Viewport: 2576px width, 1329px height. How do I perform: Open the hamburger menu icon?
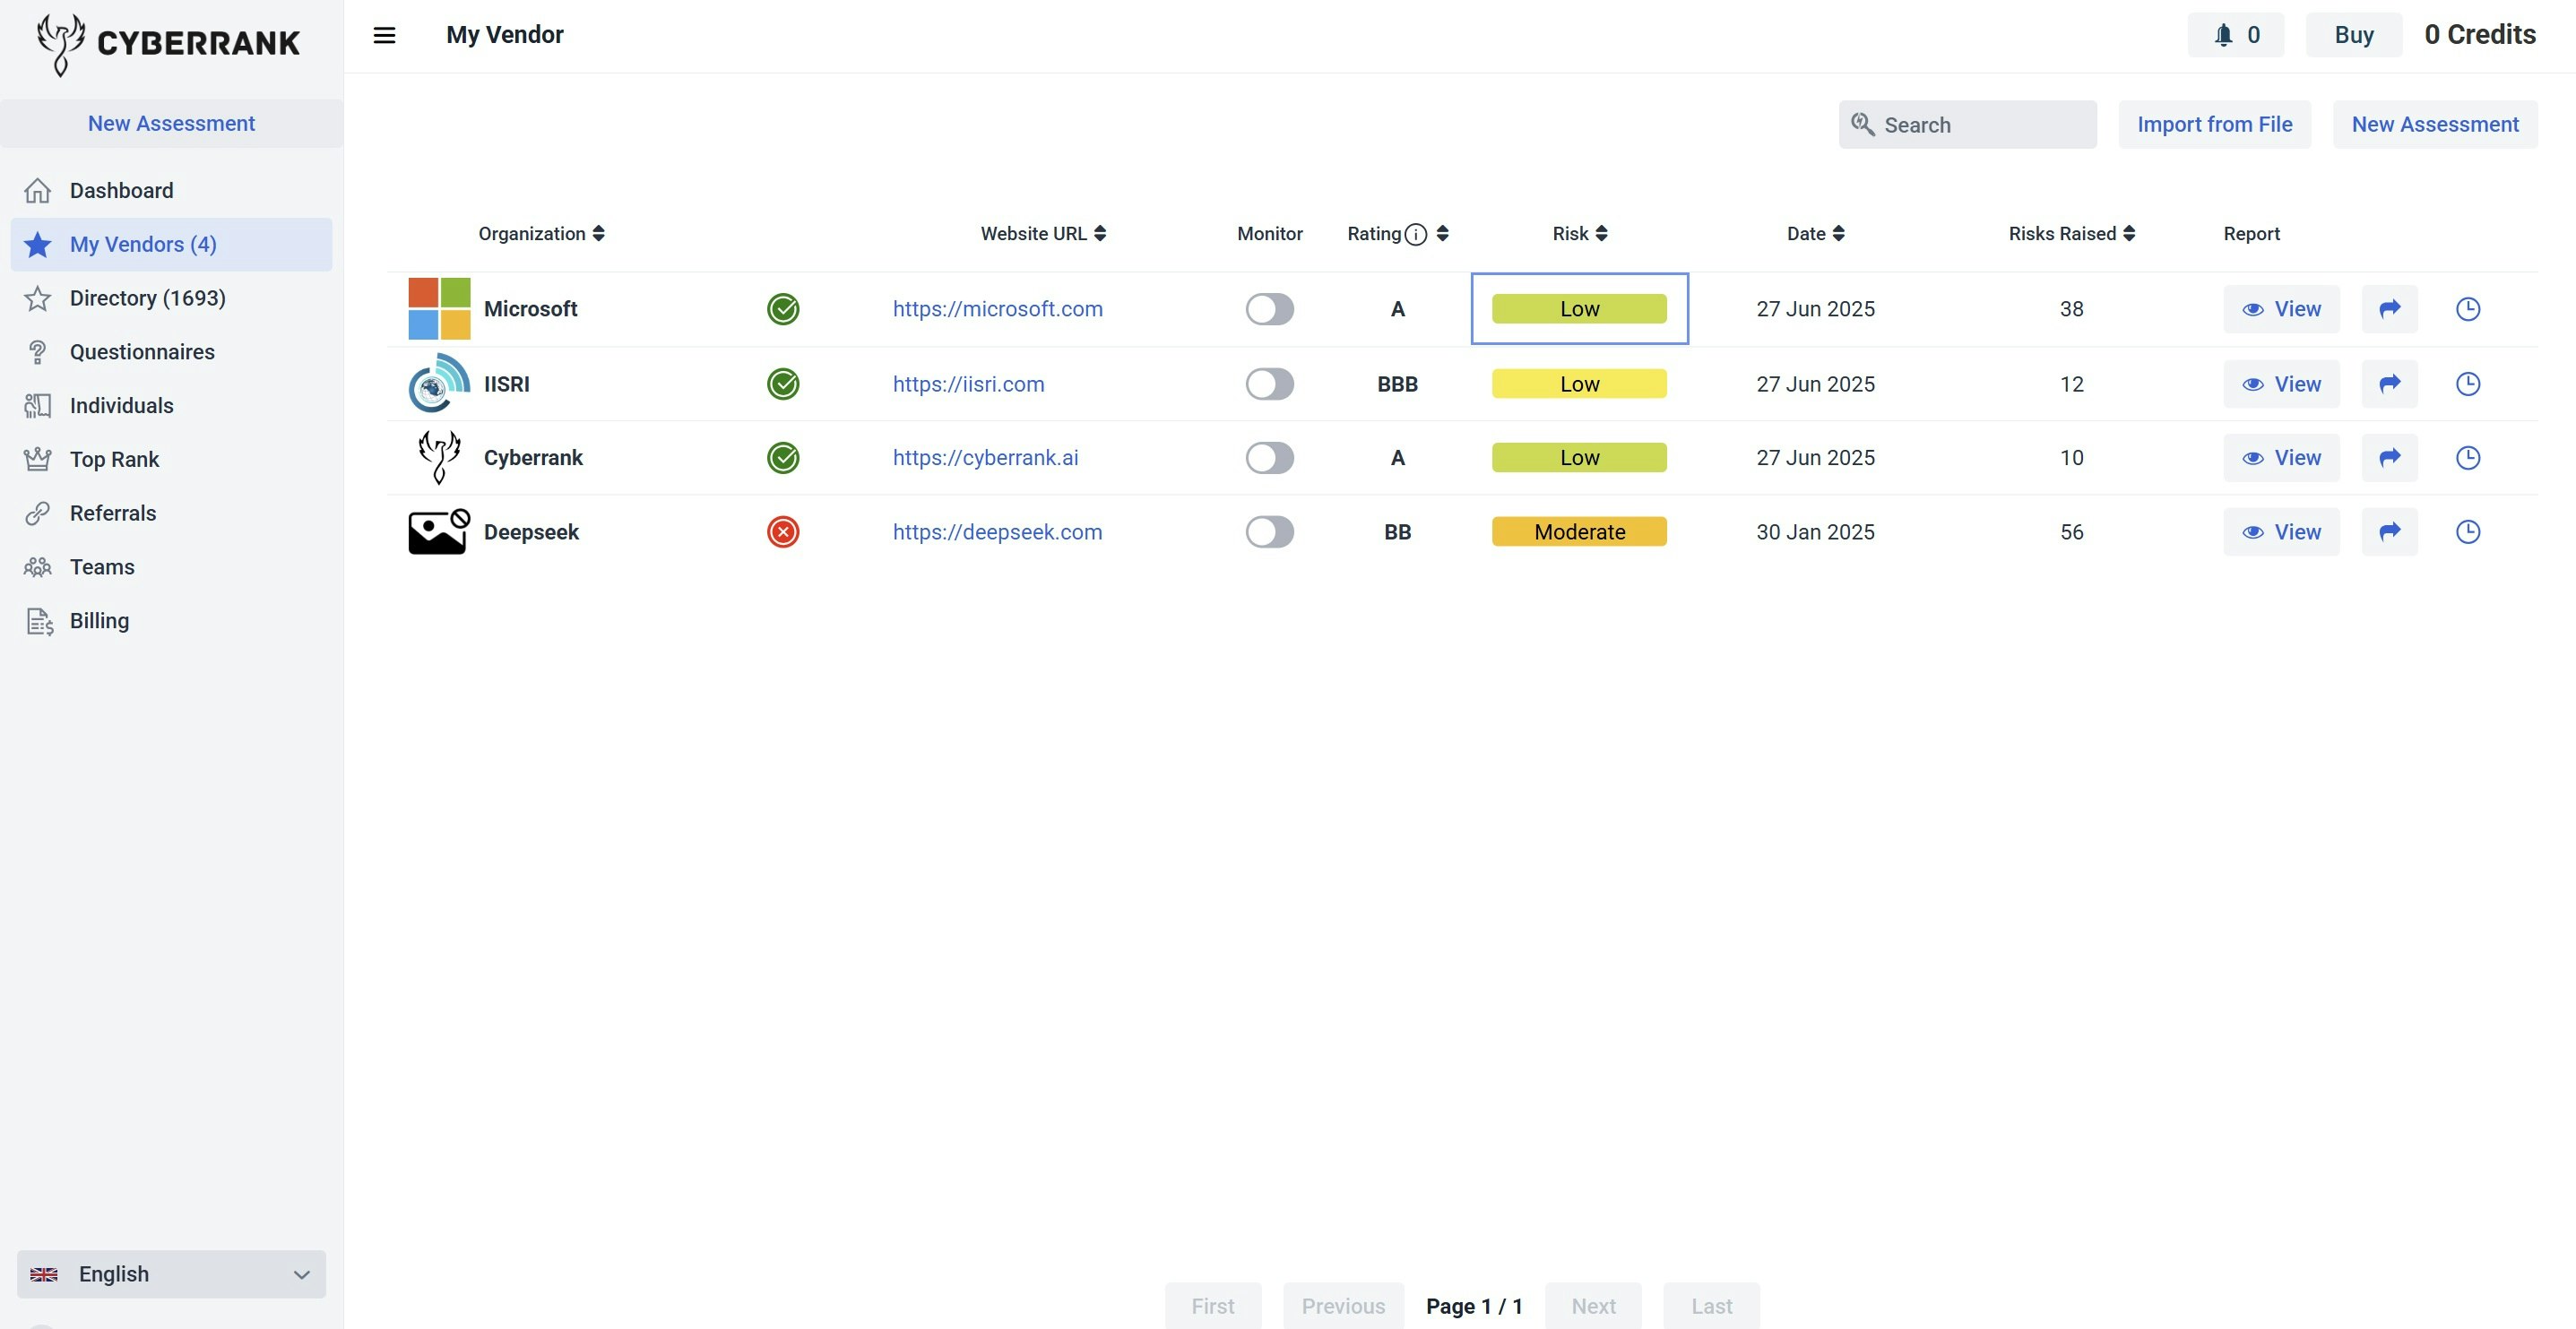click(x=384, y=35)
